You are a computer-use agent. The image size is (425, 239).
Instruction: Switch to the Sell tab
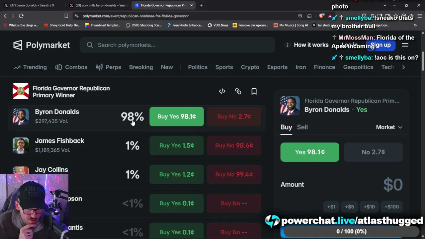click(x=302, y=127)
